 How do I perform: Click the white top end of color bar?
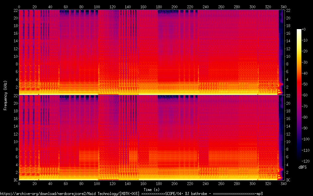pos(299,30)
